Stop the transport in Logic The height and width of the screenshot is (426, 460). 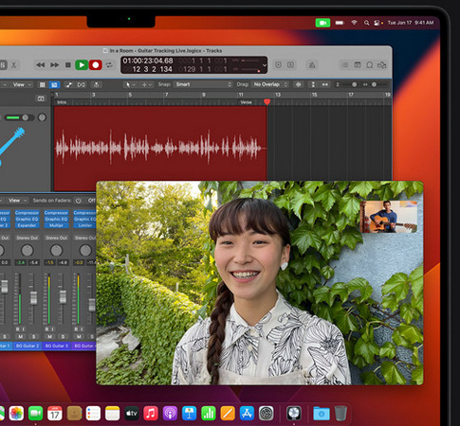point(67,65)
